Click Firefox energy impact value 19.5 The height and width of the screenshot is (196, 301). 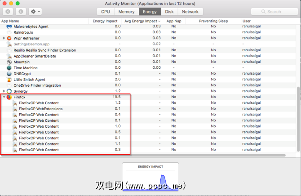click(x=116, y=97)
